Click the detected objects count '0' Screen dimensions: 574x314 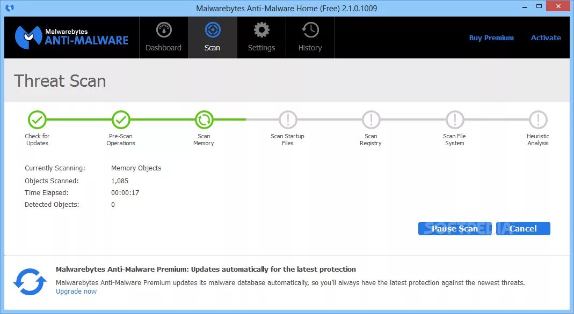(113, 205)
